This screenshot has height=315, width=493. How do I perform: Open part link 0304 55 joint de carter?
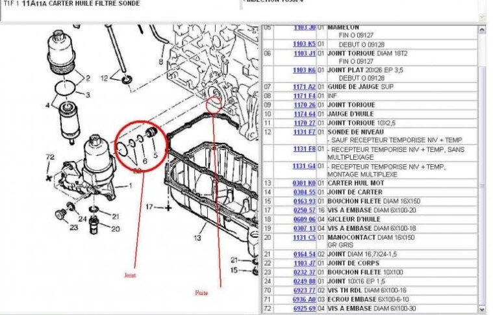(x=305, y=192)
